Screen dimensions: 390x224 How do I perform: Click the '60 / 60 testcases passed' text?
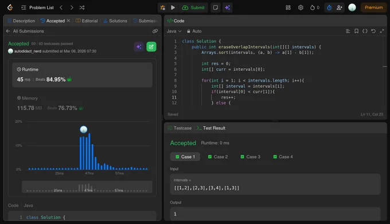point(52,44)
